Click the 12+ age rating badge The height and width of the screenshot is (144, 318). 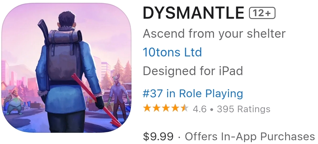tap(262, 13)
